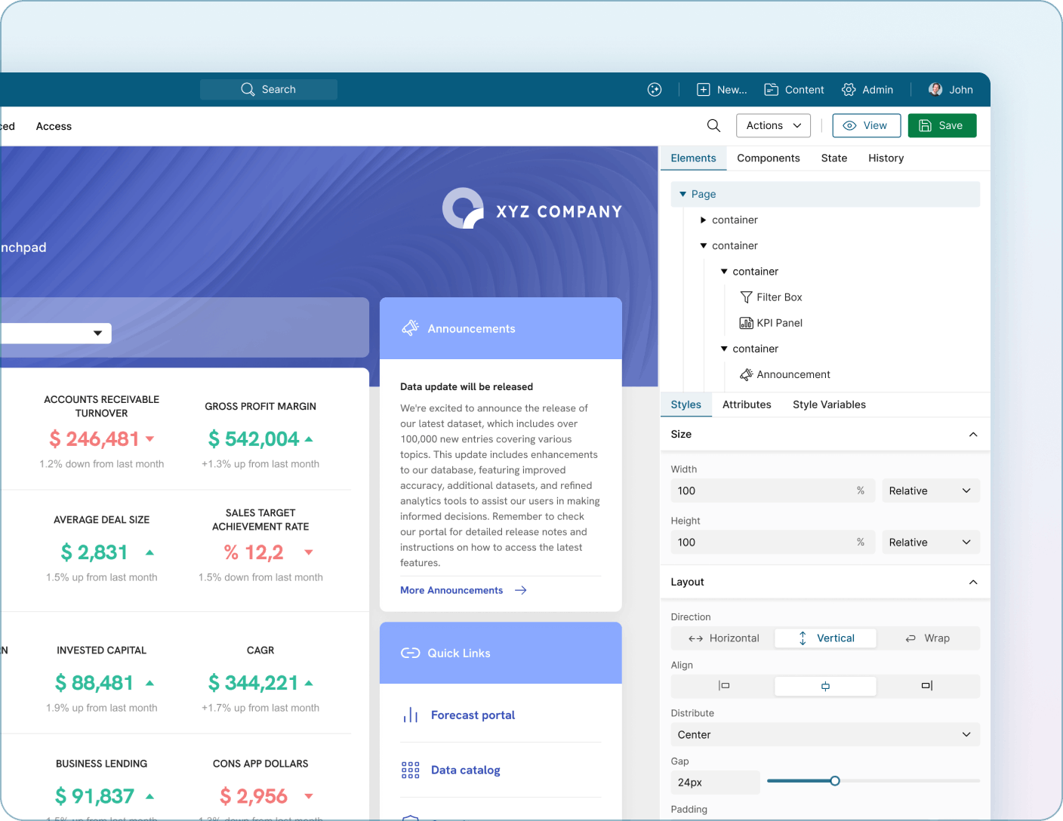Collapse the second container in the Page tree
1063x821 pixels.
(705, 245)
